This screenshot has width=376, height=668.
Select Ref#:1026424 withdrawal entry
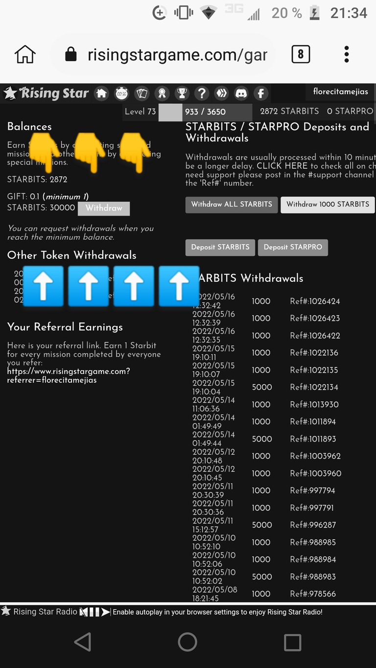point(315,301)
